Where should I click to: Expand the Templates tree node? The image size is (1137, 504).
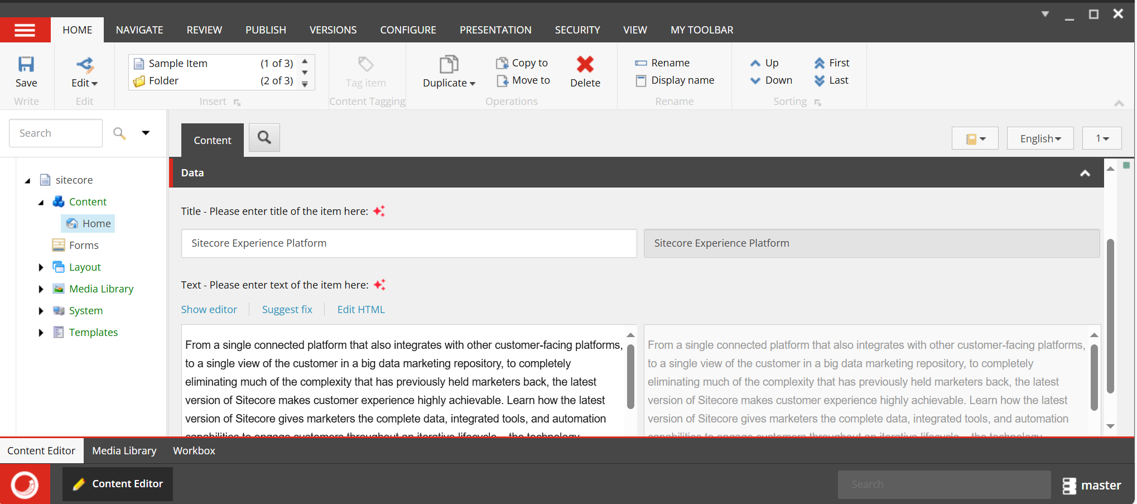click(x=41, y=333)
